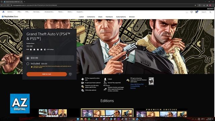
Task: Open the Collections store tab
Action: click(x=91, y=17)
